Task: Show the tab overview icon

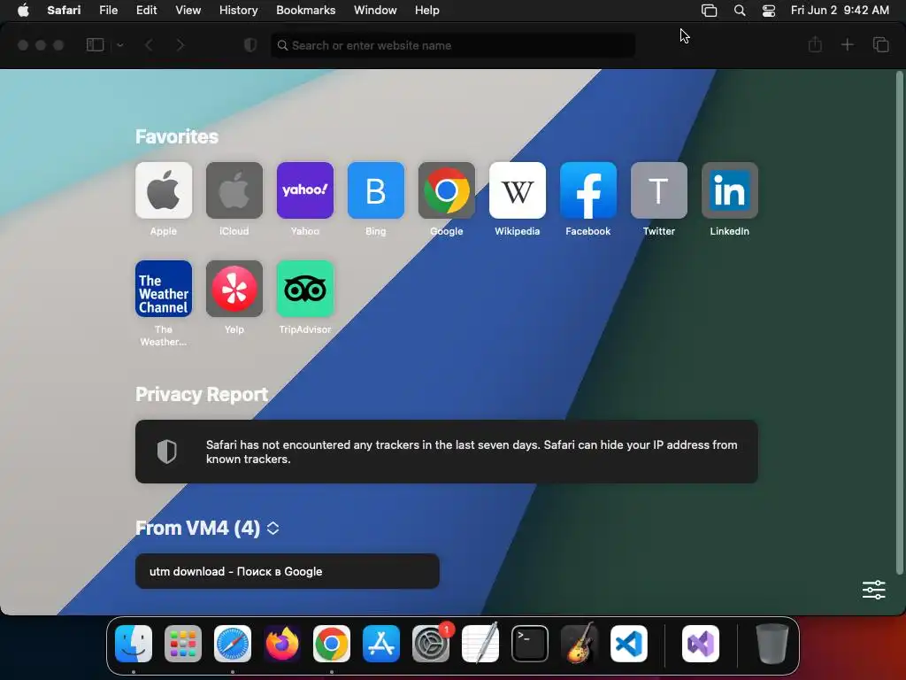Action: point(880,44)
